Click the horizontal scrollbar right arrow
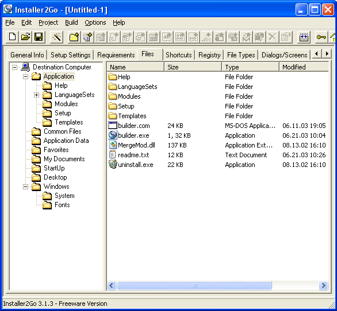 [323, 286]
